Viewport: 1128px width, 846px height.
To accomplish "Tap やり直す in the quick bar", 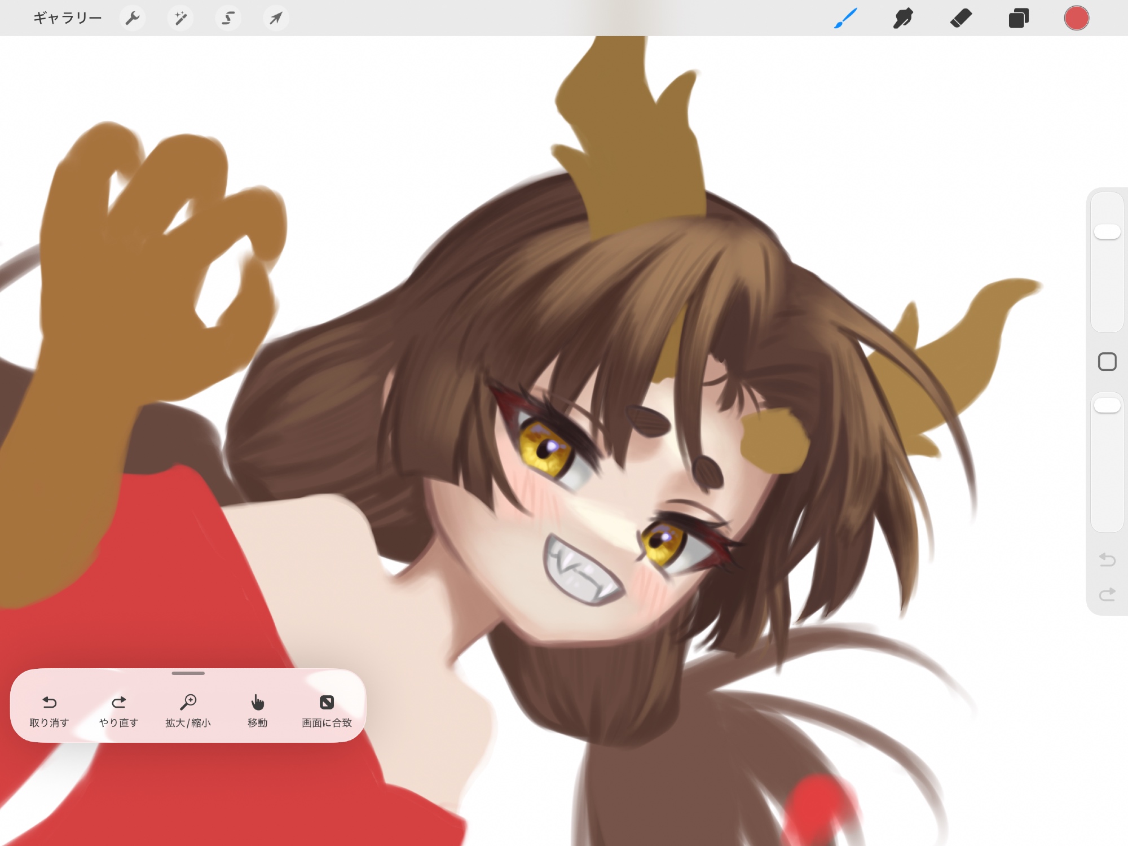I will pyautogui.click(x=118, y=710).
